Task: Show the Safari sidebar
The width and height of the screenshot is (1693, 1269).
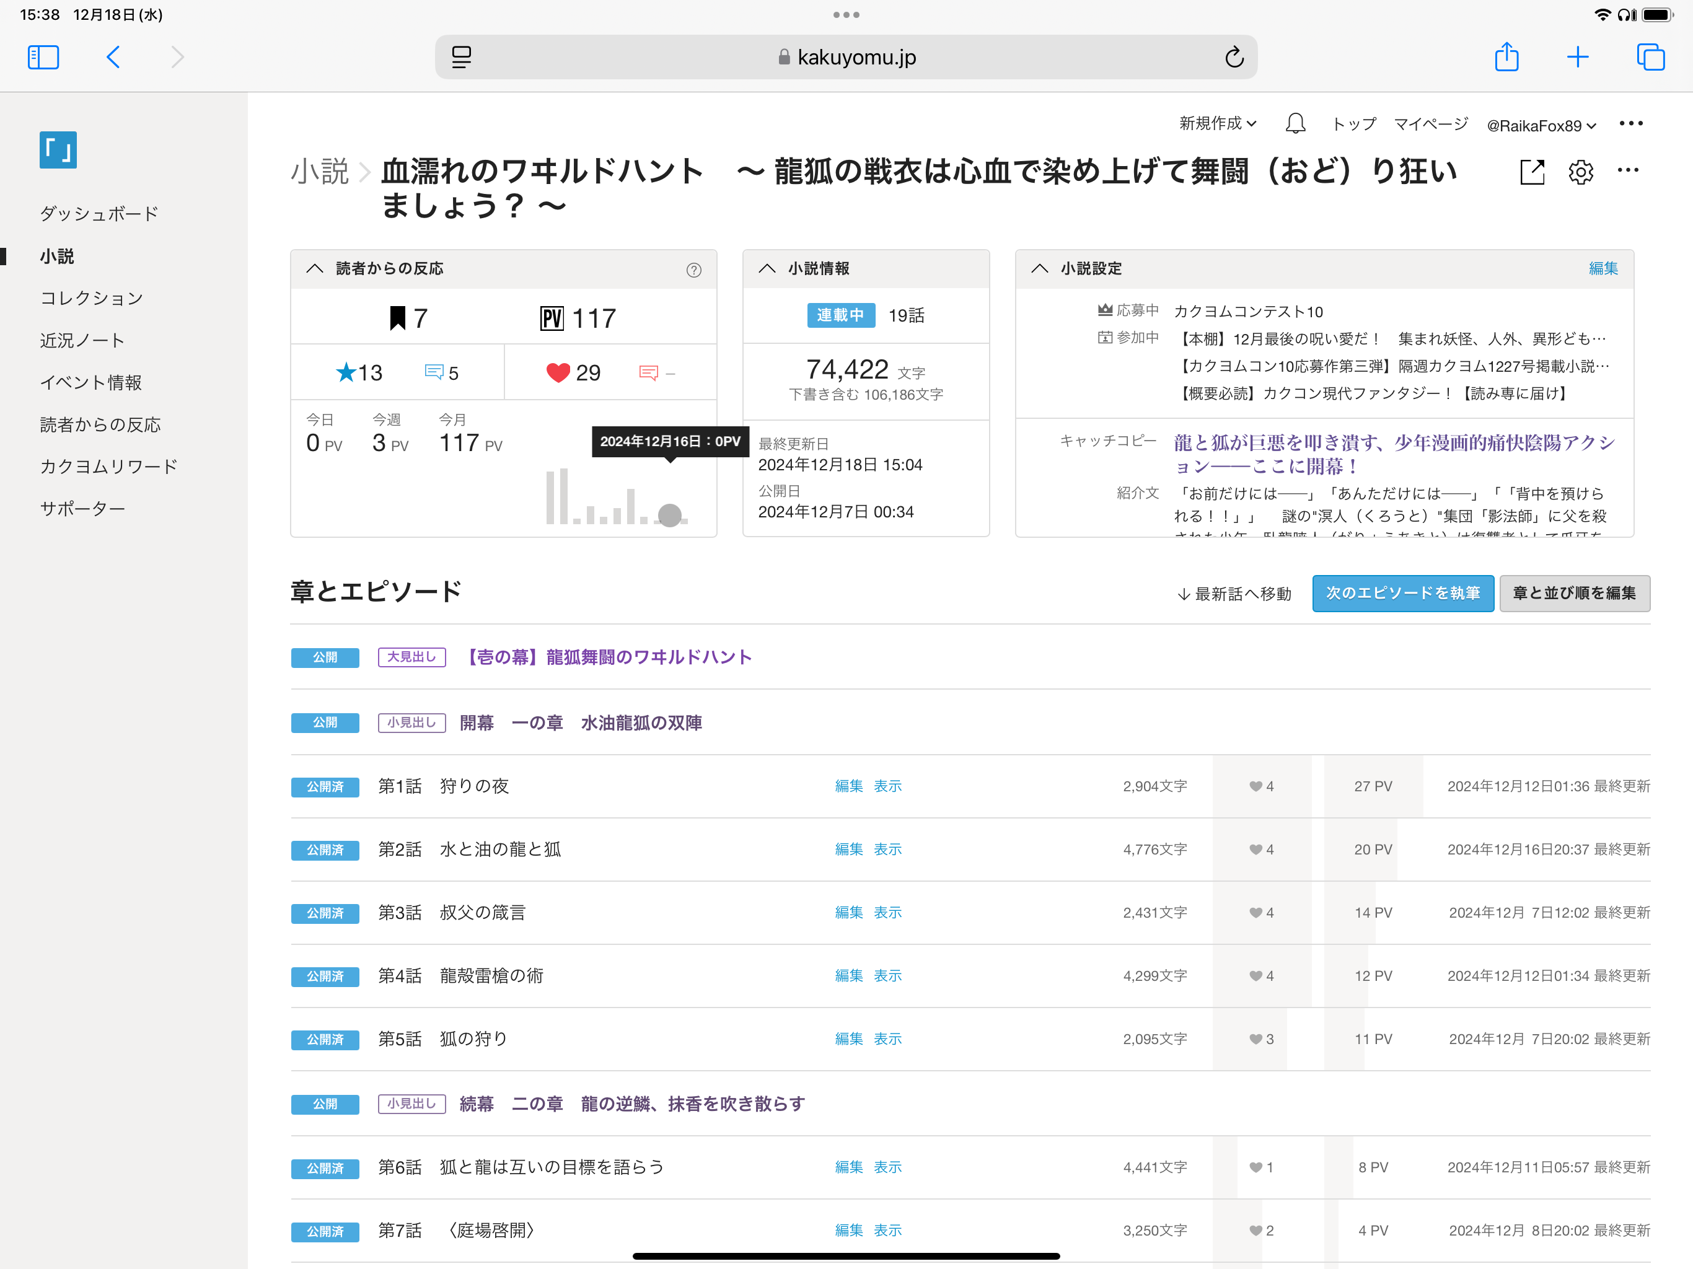Action: point(43,58)
